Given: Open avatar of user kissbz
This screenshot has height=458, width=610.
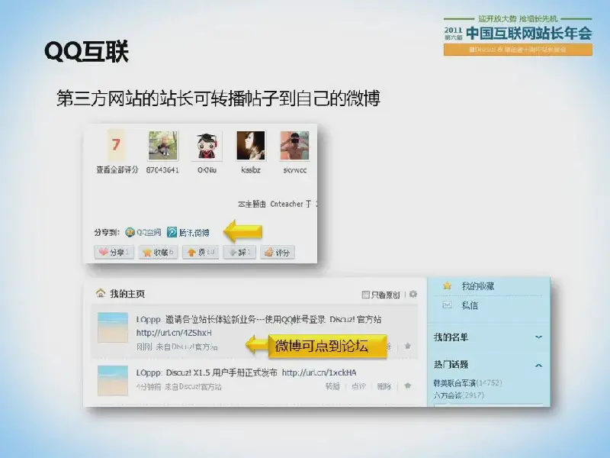Looking at the screenshot, I should tap(251, 146).
